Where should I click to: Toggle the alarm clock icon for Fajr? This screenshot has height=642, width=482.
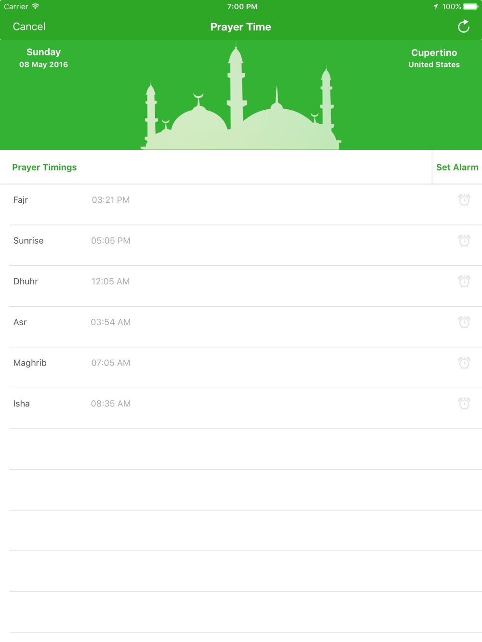coord(464,200)
